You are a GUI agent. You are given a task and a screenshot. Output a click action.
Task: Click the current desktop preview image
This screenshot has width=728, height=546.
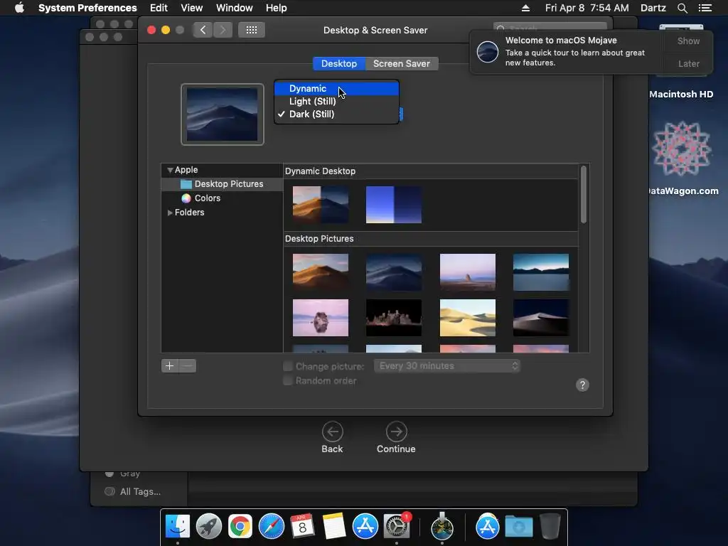(x=223, y=114)
